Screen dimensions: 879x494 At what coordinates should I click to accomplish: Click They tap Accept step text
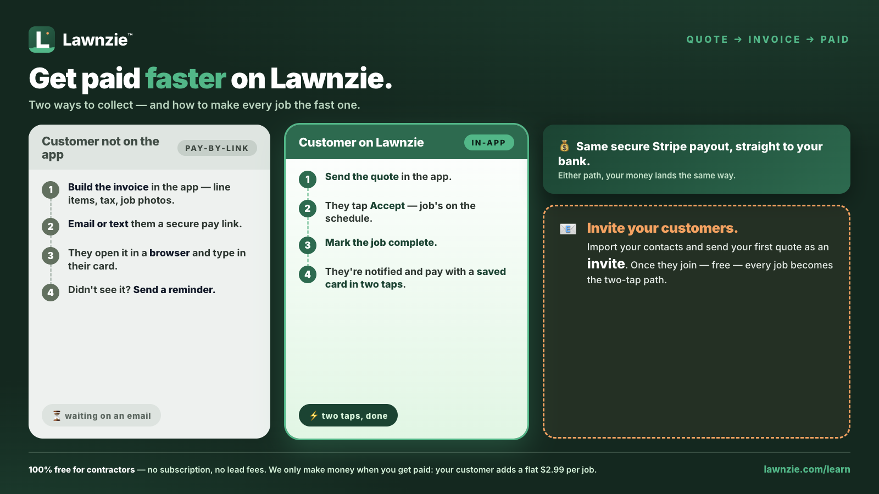[x=400, y=212]
